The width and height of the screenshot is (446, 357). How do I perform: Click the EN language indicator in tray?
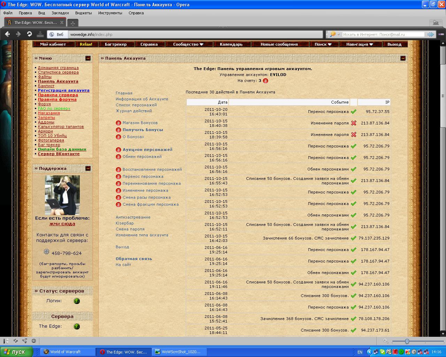(x=360, y=352)
